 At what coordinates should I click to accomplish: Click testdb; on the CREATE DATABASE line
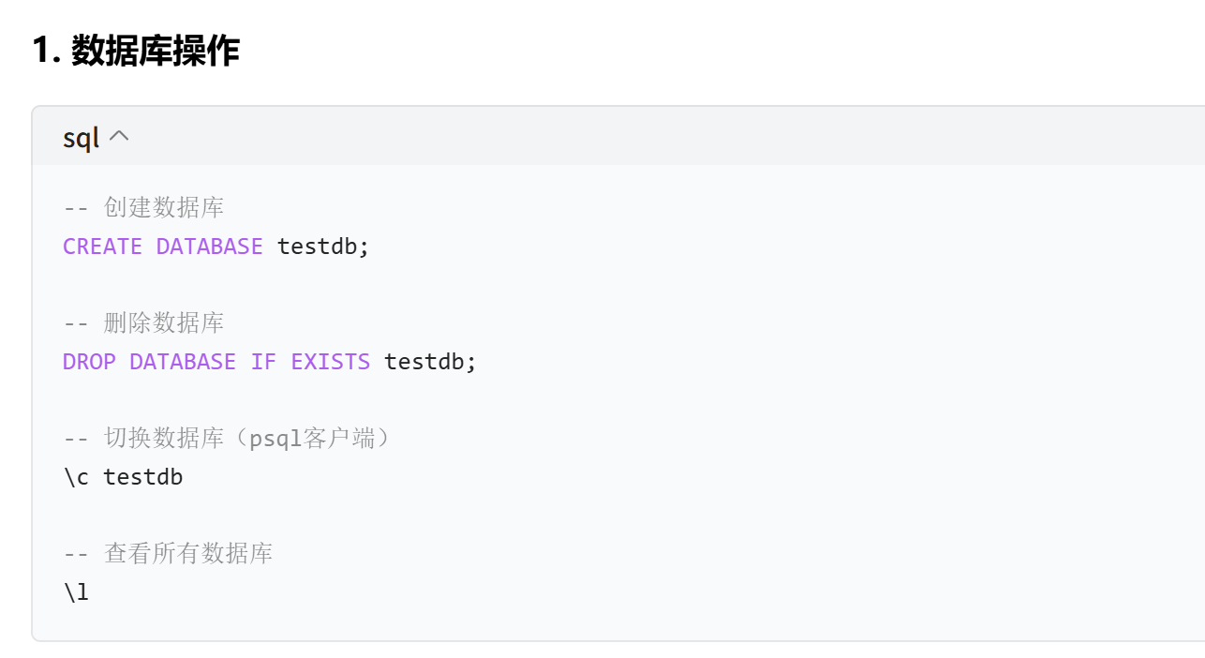click(323, 247)
